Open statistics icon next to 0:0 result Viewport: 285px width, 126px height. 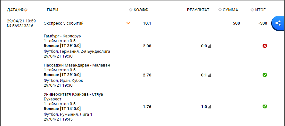210,46
